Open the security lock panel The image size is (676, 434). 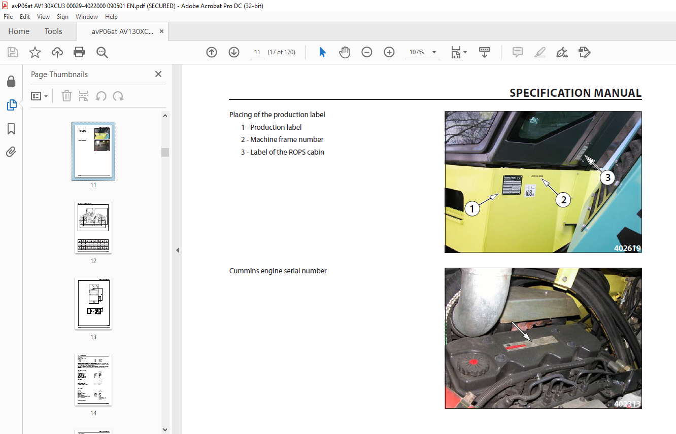11,82
